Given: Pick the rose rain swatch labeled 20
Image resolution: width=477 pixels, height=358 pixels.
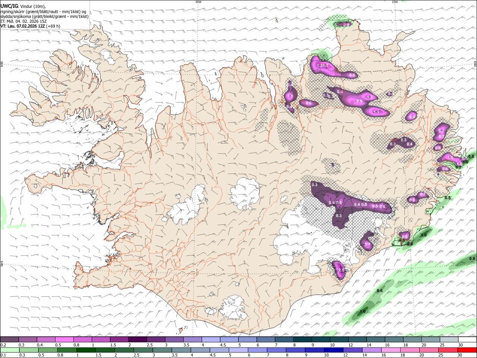Looking at the screenshot, I should click(429, 350).
